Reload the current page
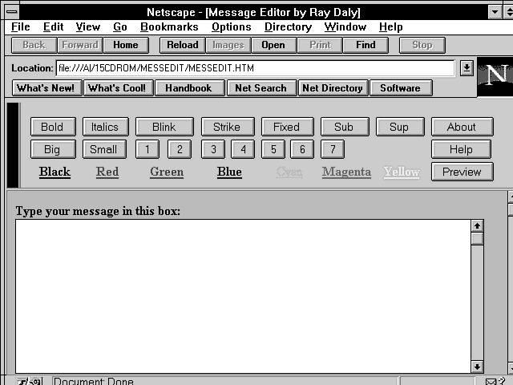The height and width of the screenshot is (385, 513). (x=182, y=46)
